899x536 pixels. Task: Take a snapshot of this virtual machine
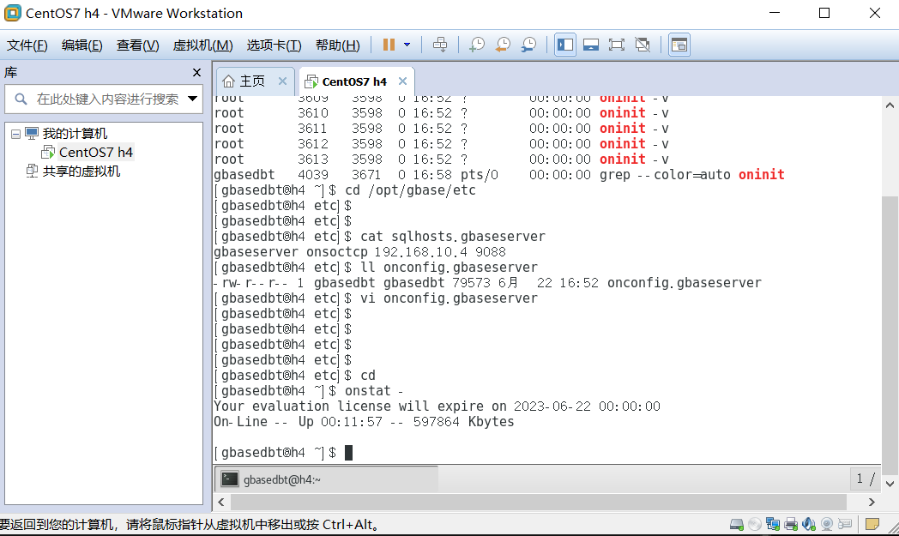pos(476,45)
